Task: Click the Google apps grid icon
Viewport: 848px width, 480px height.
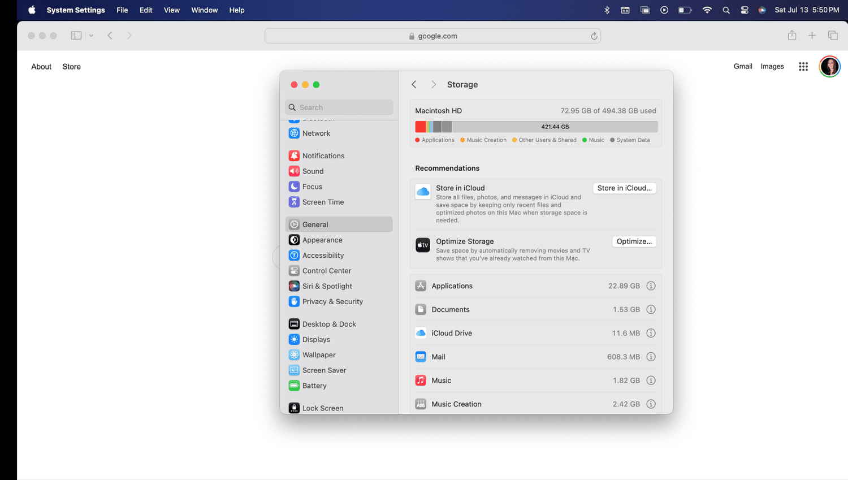Action: click(x=803, y=67)
